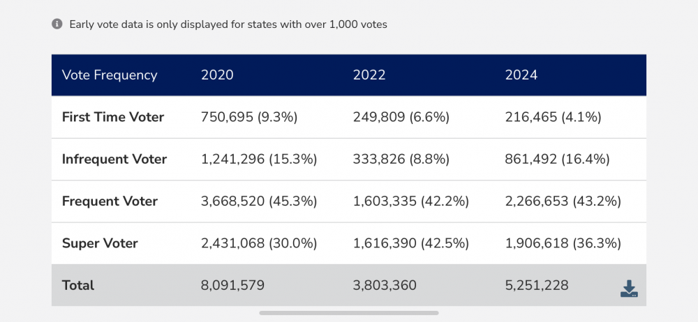Click the early vote data disclaimer text

(228, 24)
